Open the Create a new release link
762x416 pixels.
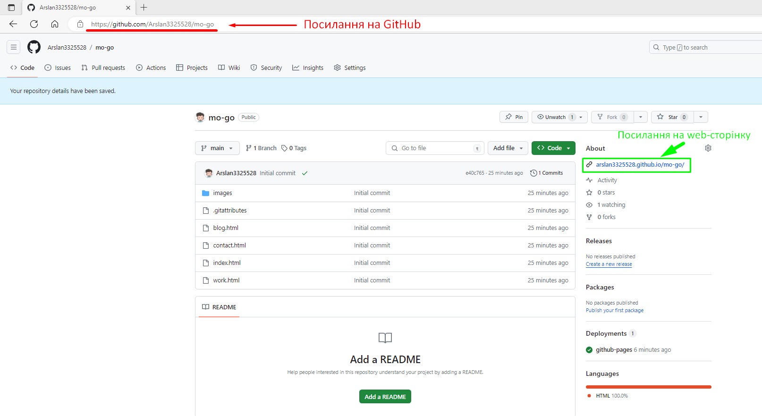pos(609,264)
